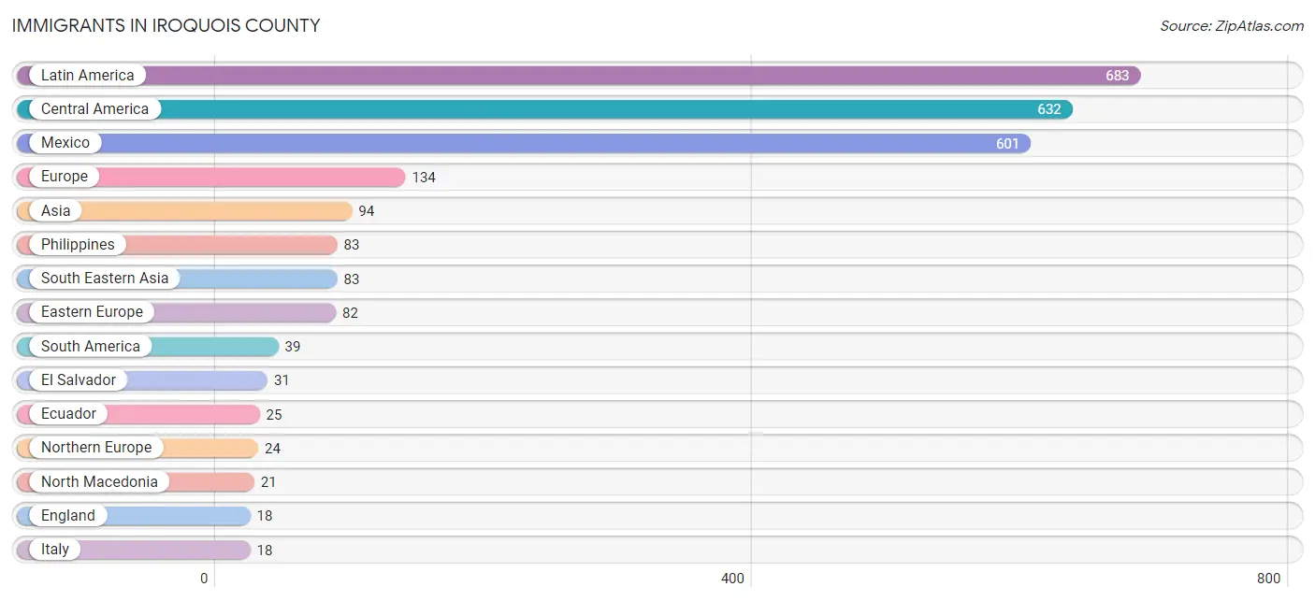Image resolution: width=1315 pixels, height=601 pixels.
Task: Click the value 601 on the Mexico bar
Action: pyautogui.click(x=1007, y=144)
